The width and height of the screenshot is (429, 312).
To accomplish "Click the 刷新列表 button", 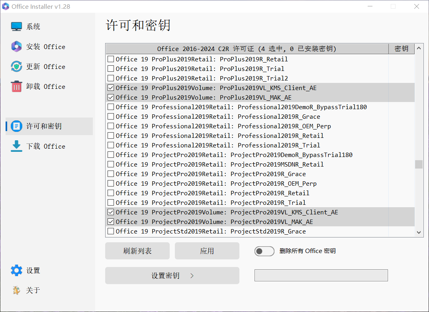I will tap(137, 251).
